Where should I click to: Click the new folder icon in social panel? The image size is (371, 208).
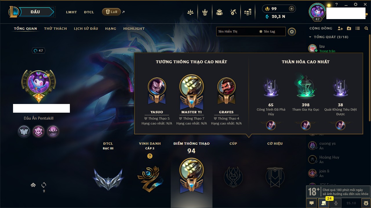click(349, 28)
